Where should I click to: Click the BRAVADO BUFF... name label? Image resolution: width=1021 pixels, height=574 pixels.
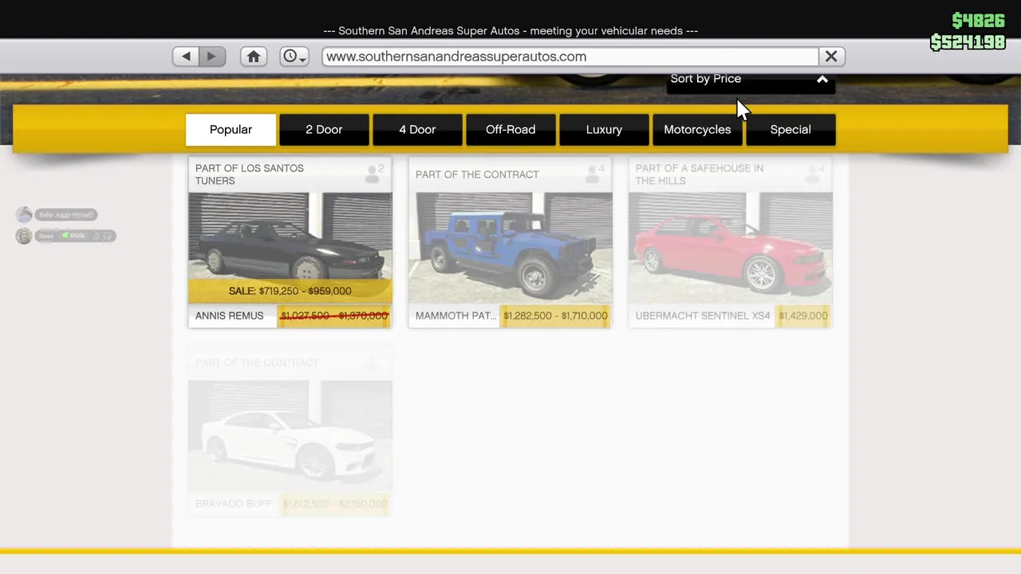[x=235, y=504]
